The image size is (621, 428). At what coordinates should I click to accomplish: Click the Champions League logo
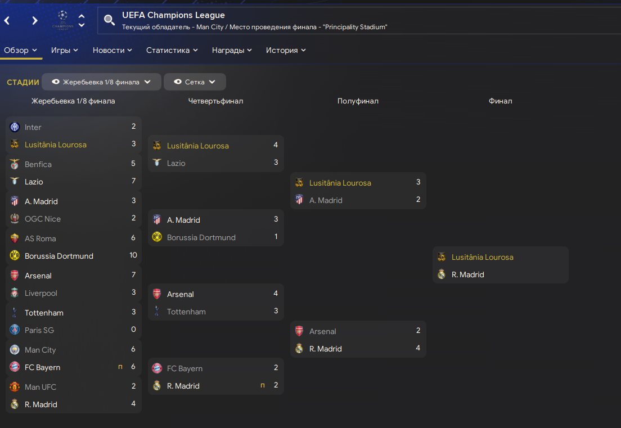[62, 20]
